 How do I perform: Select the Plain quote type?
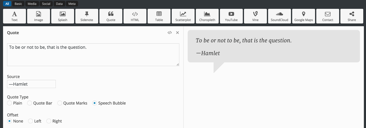(x=9, y=103)
